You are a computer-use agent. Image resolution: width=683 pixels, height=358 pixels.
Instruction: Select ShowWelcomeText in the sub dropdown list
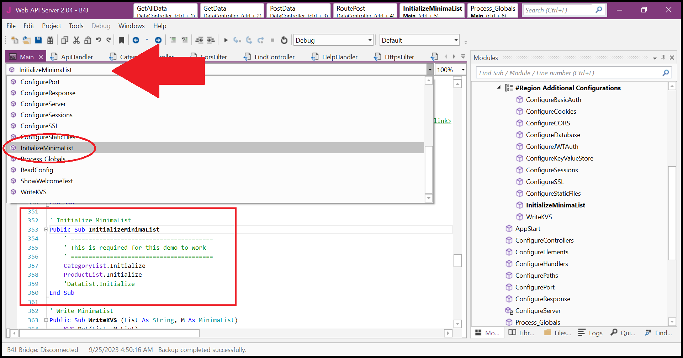[215, 181]
